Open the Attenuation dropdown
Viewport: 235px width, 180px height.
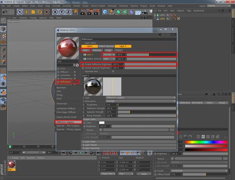point(141,101)
